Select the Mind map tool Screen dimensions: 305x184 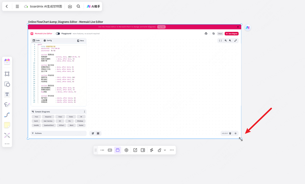click(7, 136)
